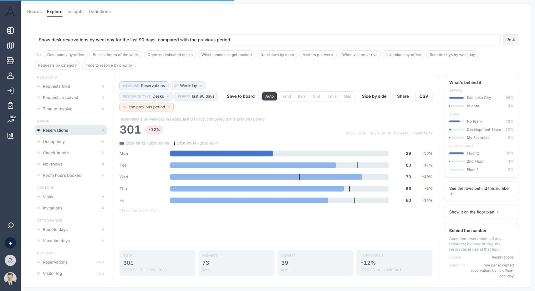The height and width of the screenshot is (291, 535).
Task: Open See the rows behind this number
Action: click(481, 191)
